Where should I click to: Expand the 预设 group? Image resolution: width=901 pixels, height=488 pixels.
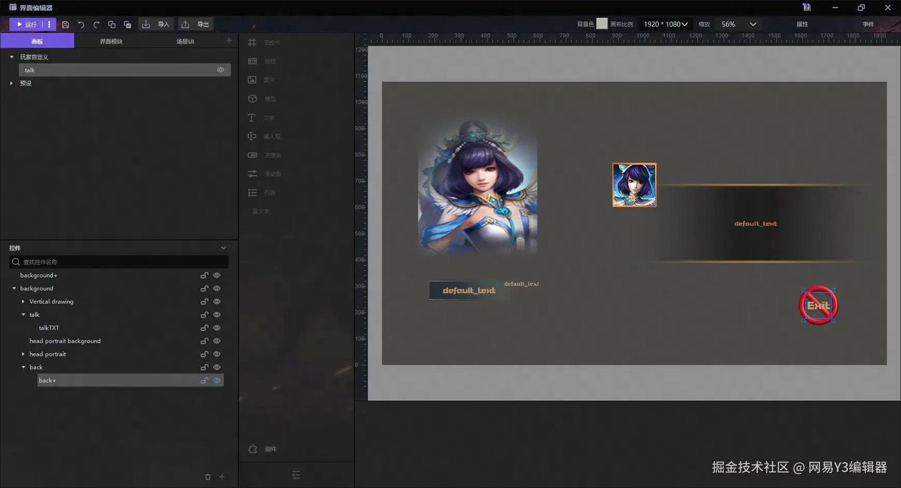click(x=12, y=83)
